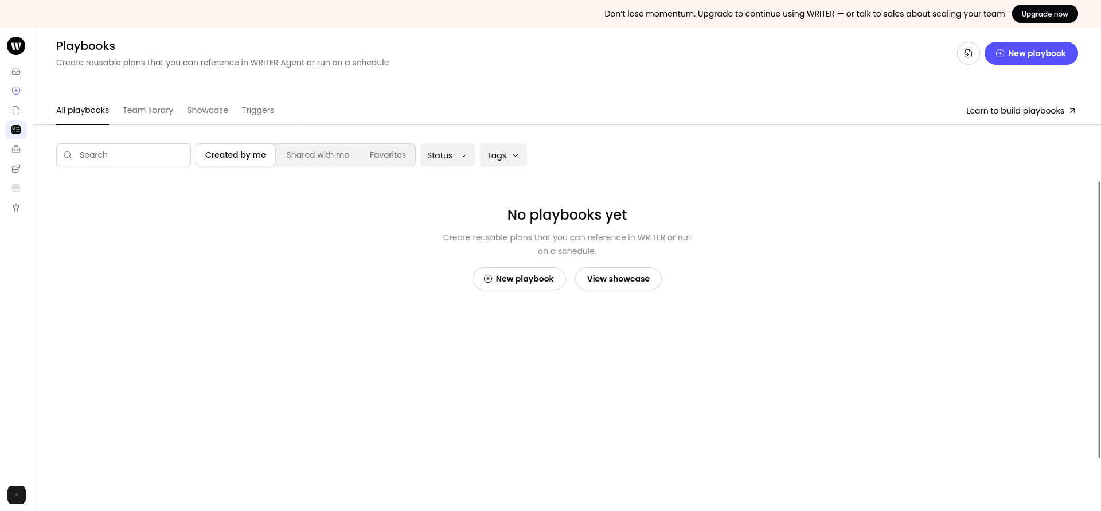Viewport: 1101px width, 511px height.
Task: Focus the Search input field
Action: pos(123,155)
